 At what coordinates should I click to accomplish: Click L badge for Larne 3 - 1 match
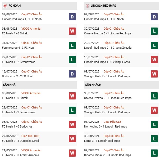(x=154, y=139)
